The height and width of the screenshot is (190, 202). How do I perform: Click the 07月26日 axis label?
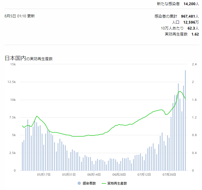[169, 175]
